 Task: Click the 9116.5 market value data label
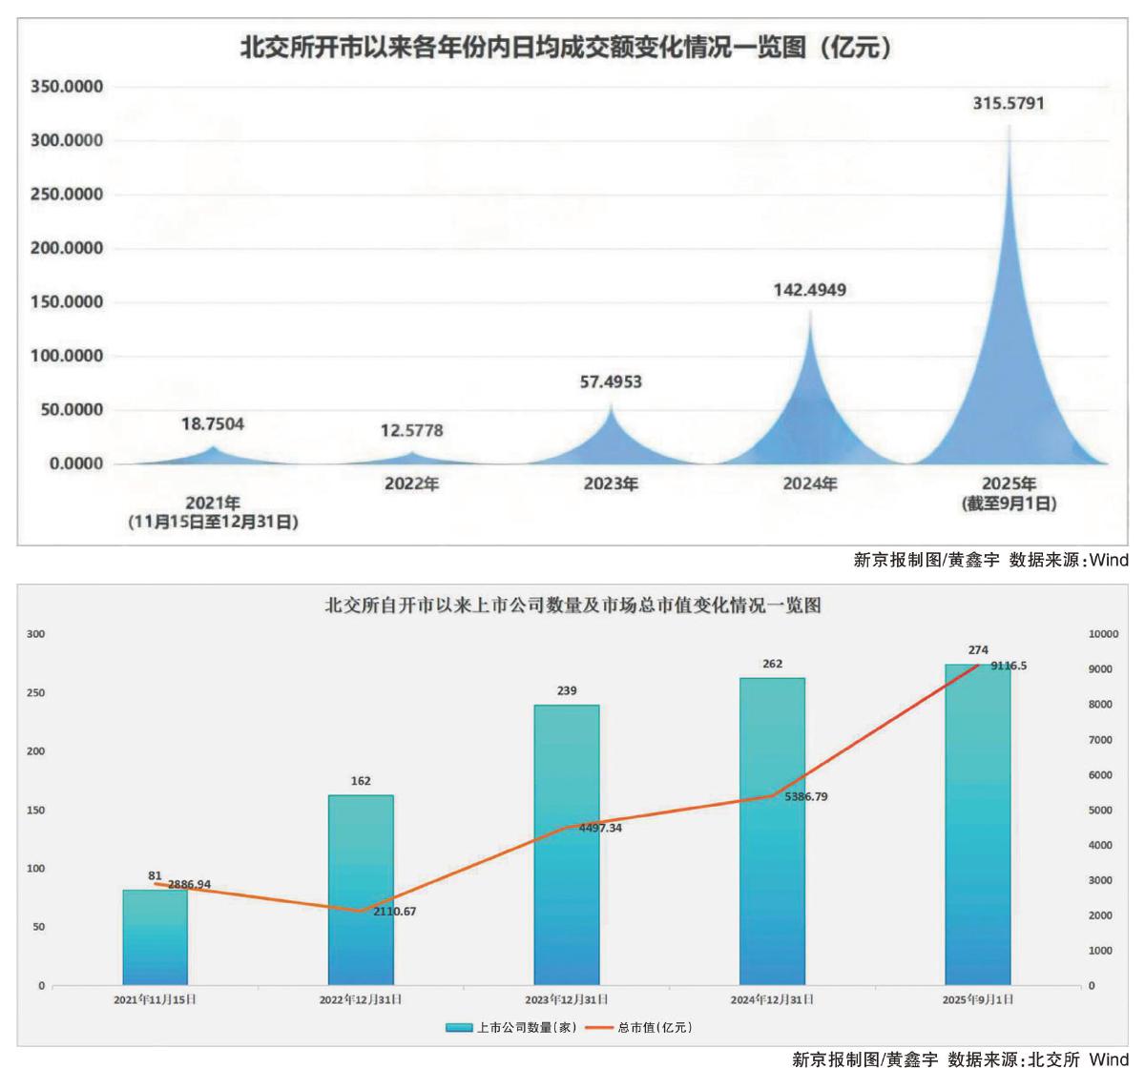[1009, 666]
